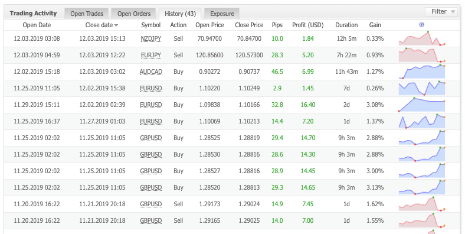Click duration 12h 5m

tap(346, 38)
